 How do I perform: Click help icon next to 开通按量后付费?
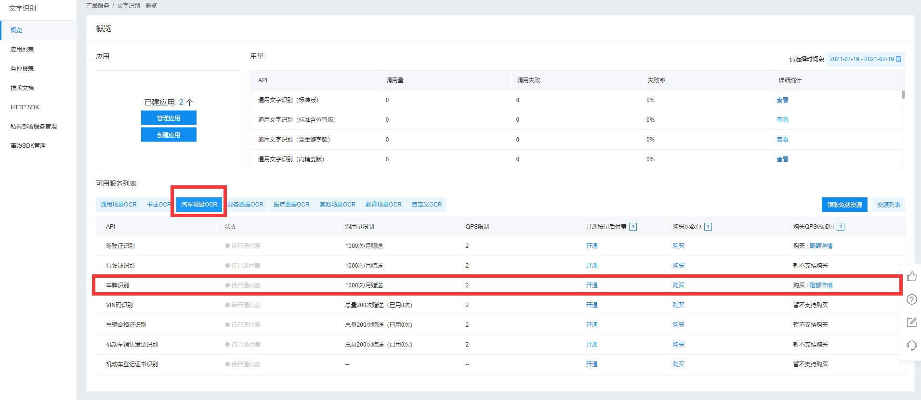(x=633, y=227)
